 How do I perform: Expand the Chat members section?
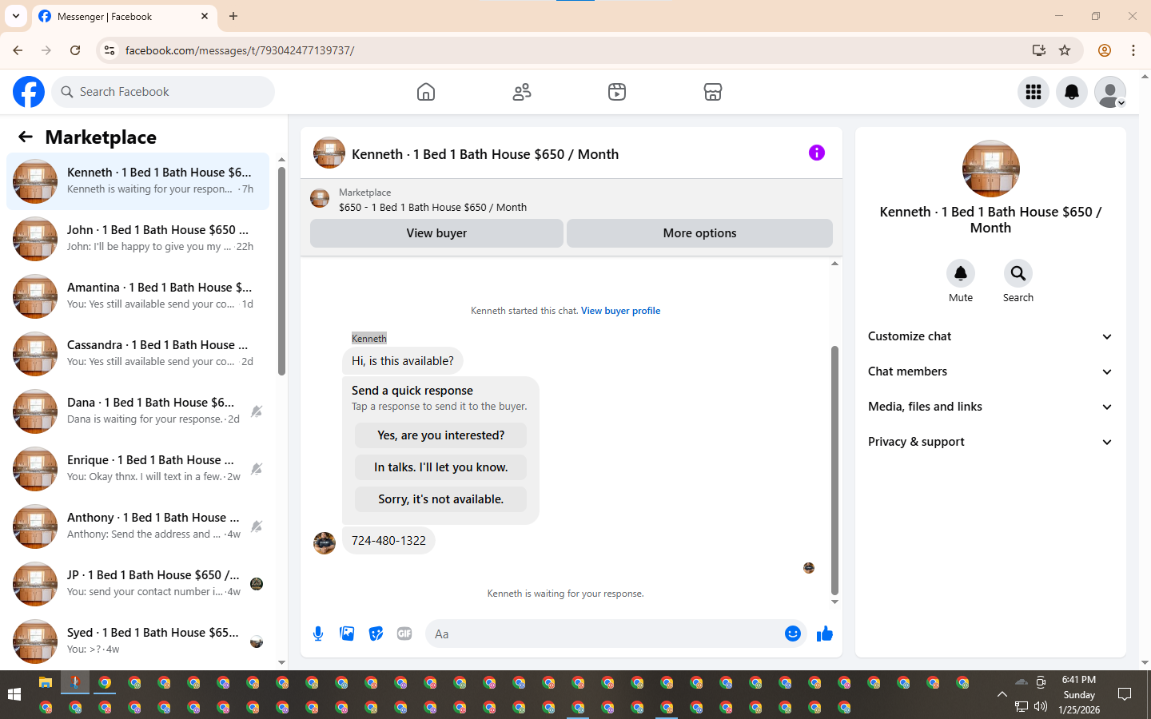tap(990, 371)
